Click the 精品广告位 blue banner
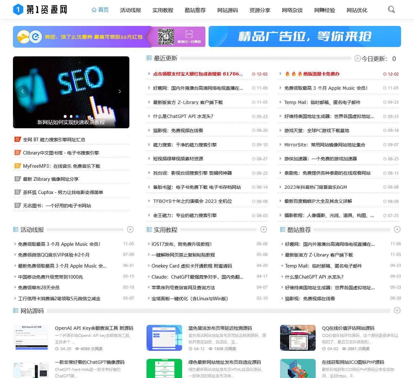 pyautogui.click(x=305, y=37)
